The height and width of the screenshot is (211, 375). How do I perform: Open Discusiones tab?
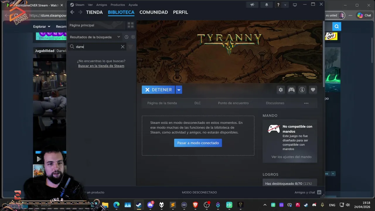(x=275, y=103)
